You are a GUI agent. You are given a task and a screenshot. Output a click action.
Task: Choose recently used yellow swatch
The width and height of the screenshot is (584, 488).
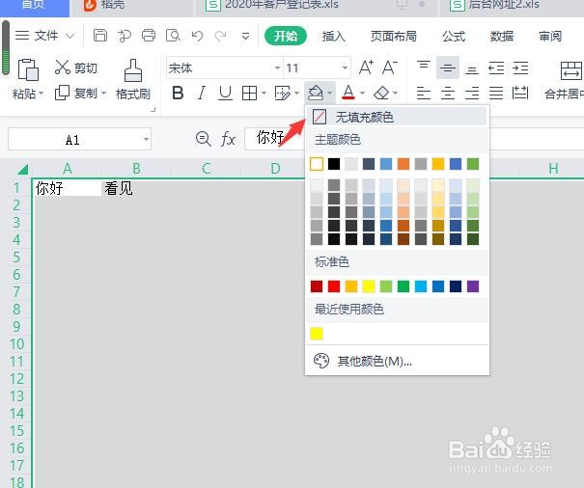point(317,334)
